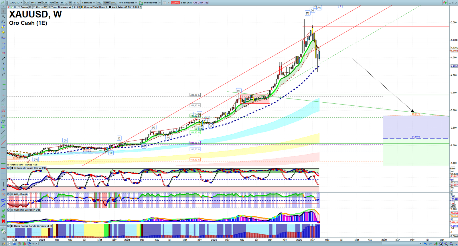Switch to the 4h timeframe
This screenshot has height=246, width=458.
(x=62, y=3)
